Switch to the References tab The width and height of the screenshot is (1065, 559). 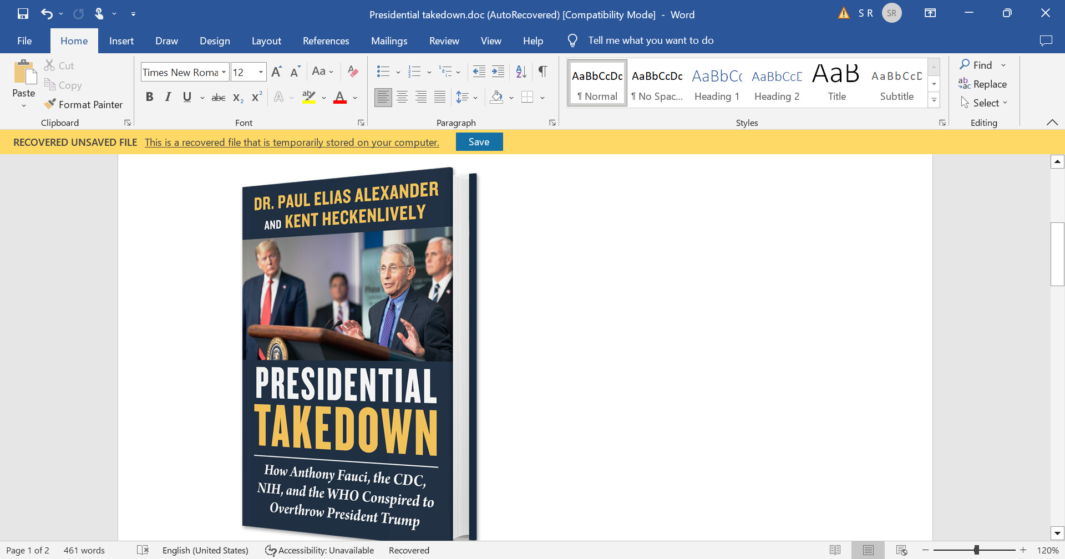[326, 41]
